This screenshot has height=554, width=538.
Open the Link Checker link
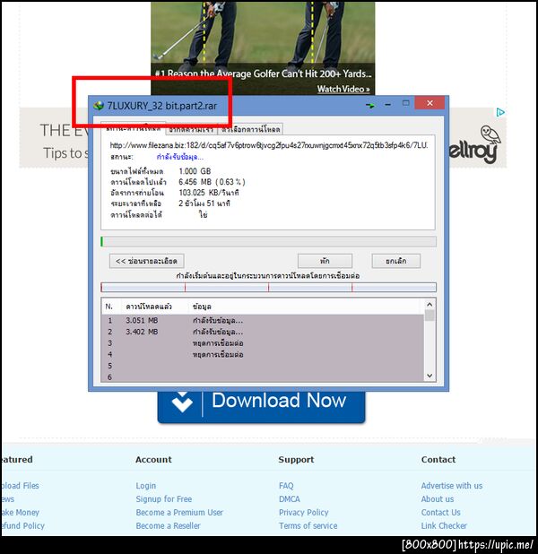(444, 525)
